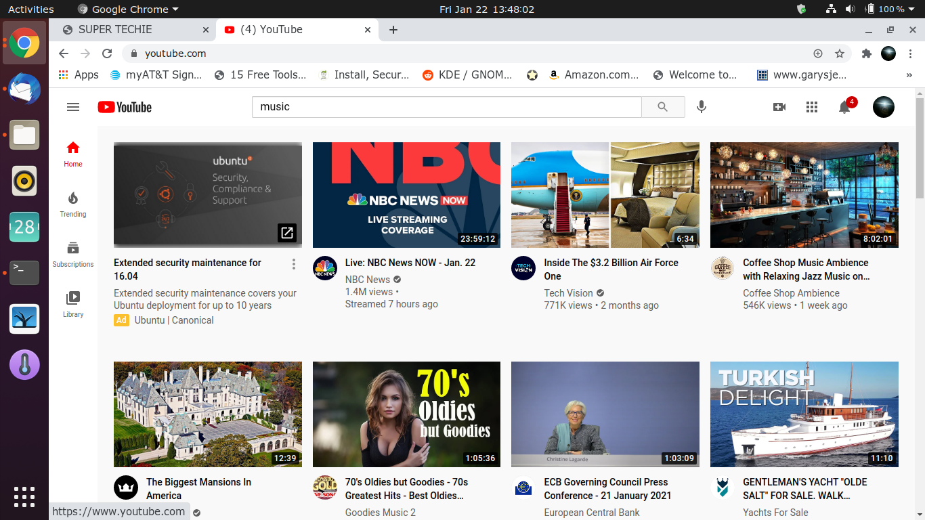Image resolution: width=925 pixels, height=520 pixels.
Task: Open the NBC News NOW thumbnail
Action: 406,195
